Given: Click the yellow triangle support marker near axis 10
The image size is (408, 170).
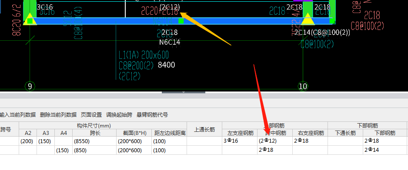Looking at the screenshot, I should pos(308,19).
